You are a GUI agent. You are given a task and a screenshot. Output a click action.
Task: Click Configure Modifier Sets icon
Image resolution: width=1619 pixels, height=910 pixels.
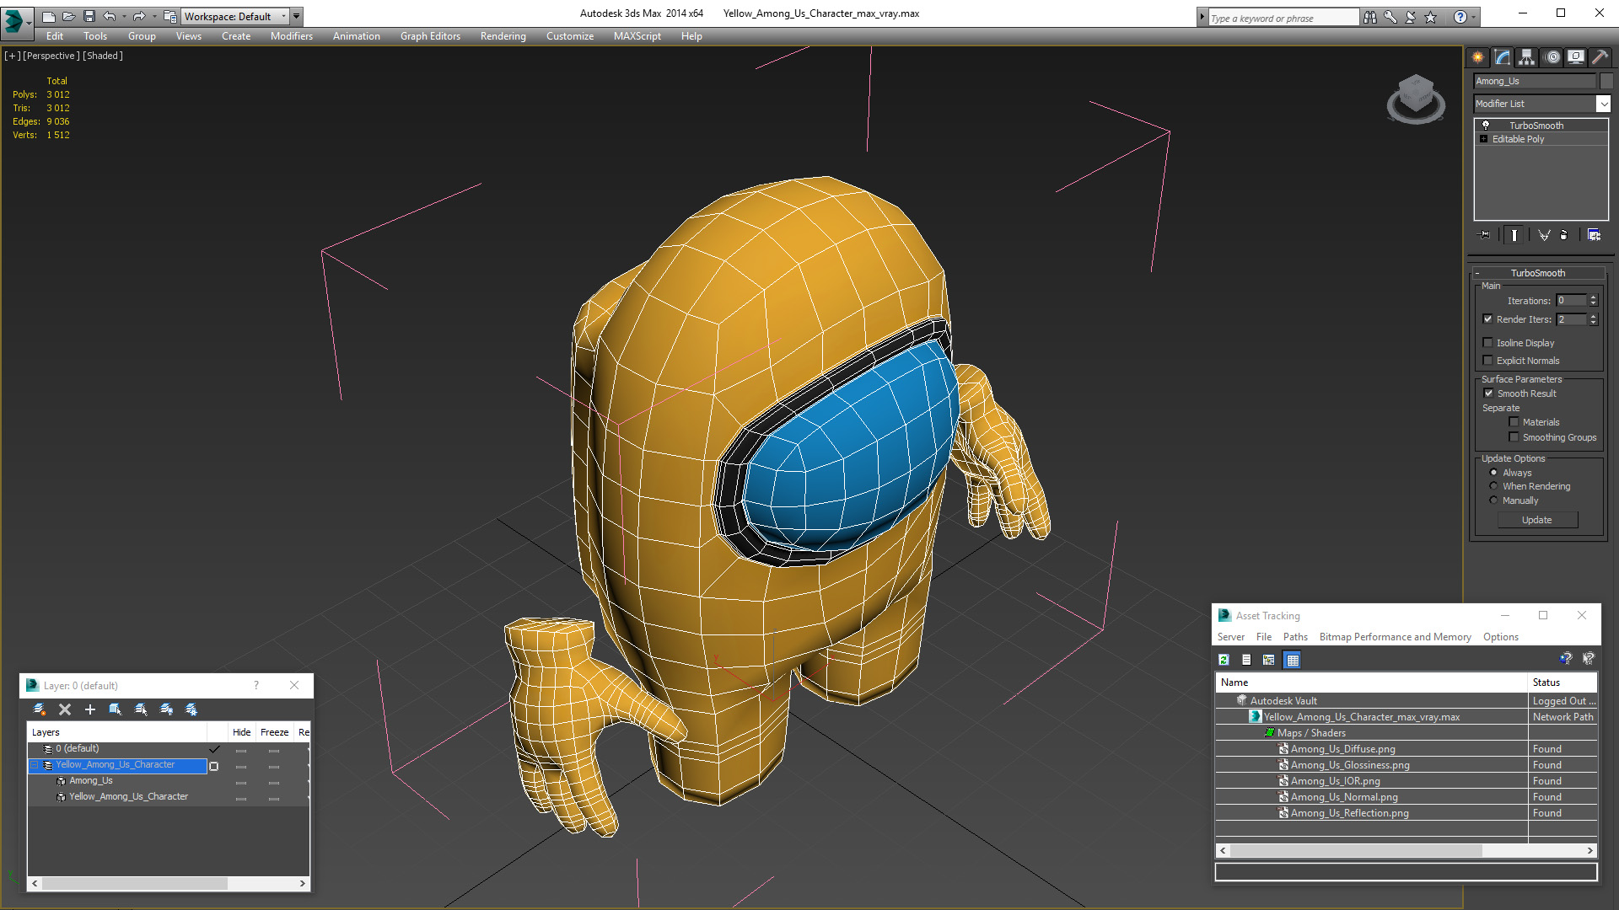[1594, 235]
